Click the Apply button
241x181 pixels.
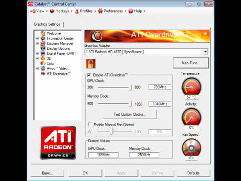click(122, 173)
